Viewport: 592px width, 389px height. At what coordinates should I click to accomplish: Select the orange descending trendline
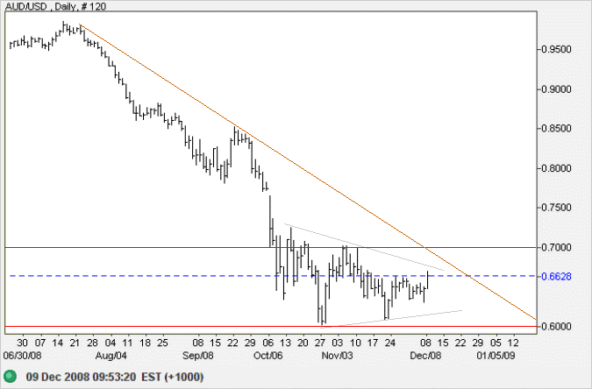click(307, 172)
